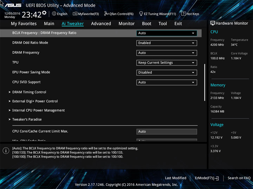Go to the Boot tab
The width and height of the screenshot is (253, 189).
pos(147,24)
